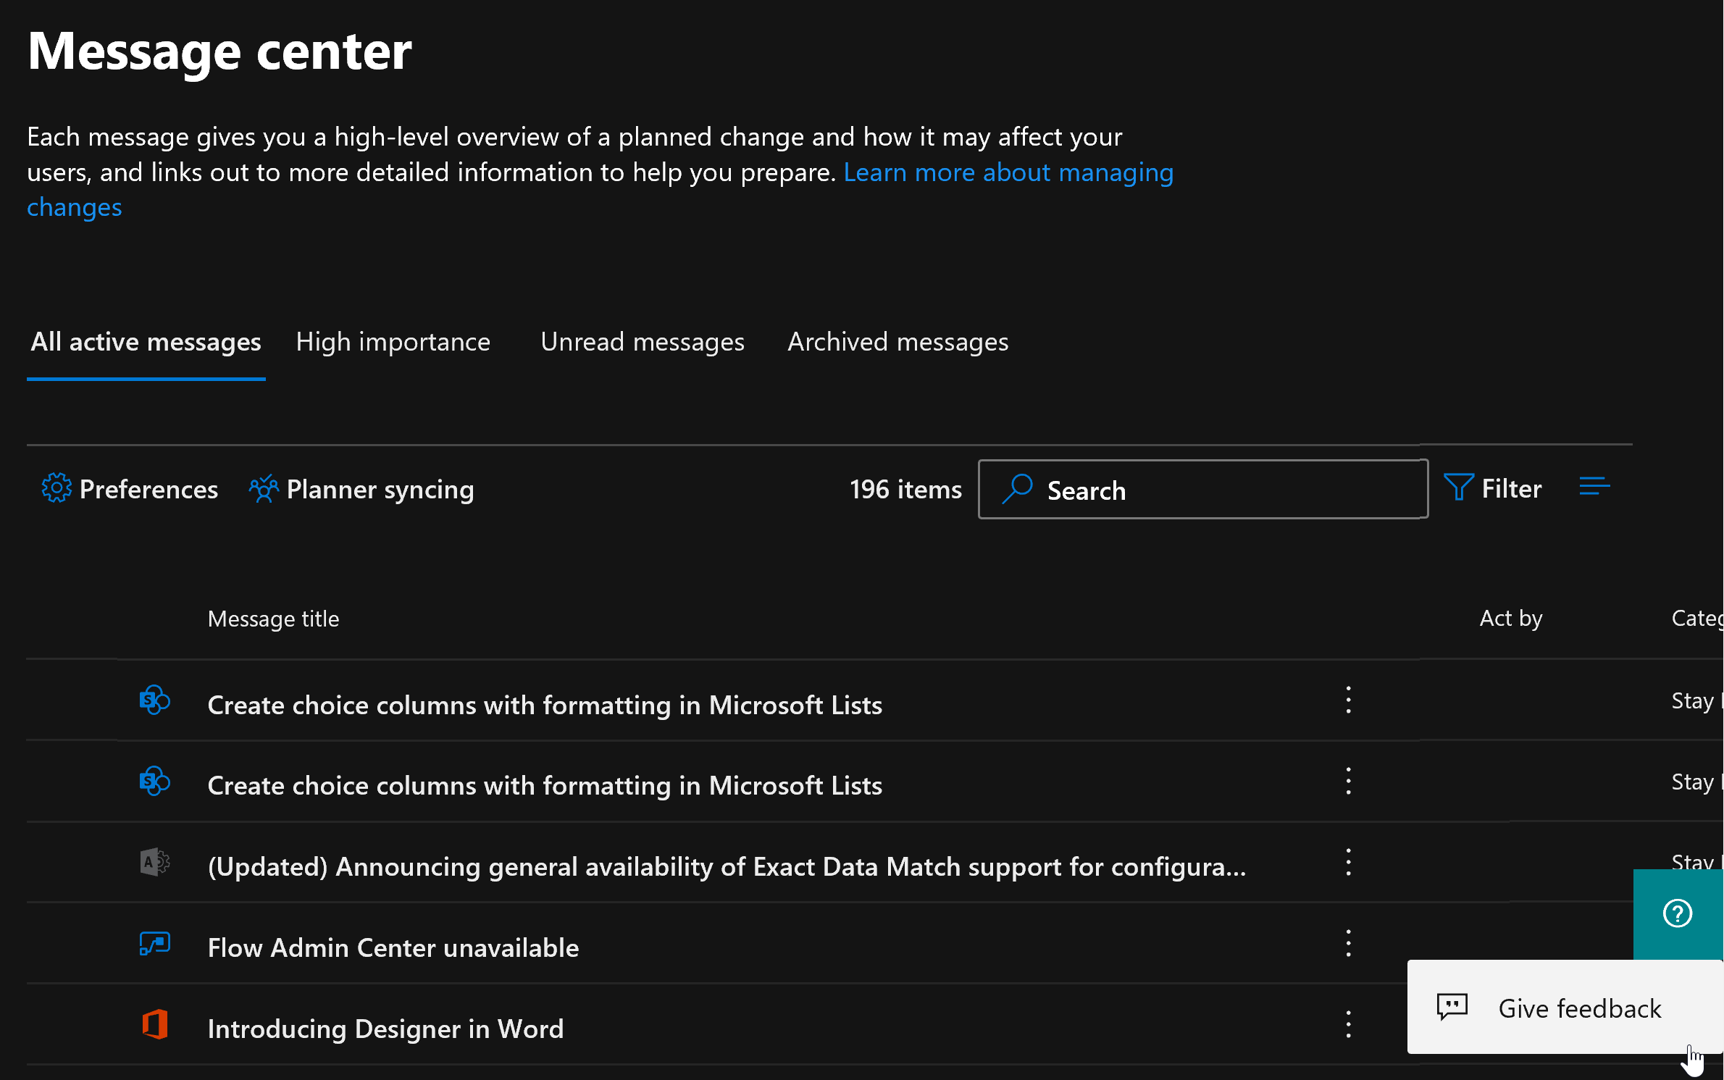
Task: Open the column layout lines icon
Action: pos(1594,486)
